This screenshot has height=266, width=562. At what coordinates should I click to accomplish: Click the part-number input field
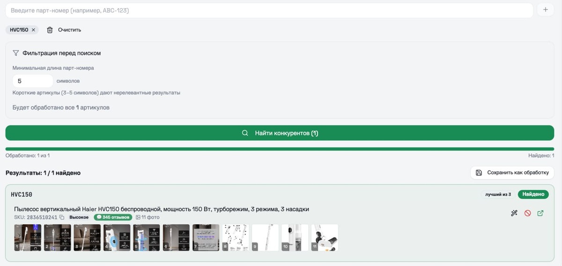[x=269, y=10]
